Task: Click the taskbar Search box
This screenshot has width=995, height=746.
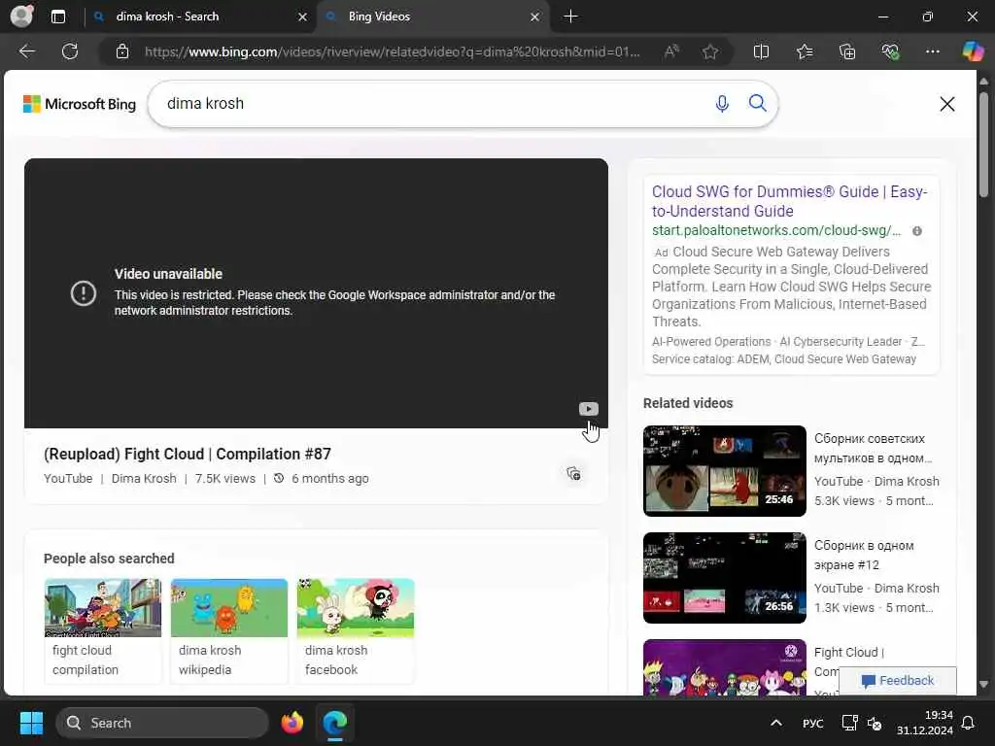Action: pyautogui.click(x=162, y=723)
